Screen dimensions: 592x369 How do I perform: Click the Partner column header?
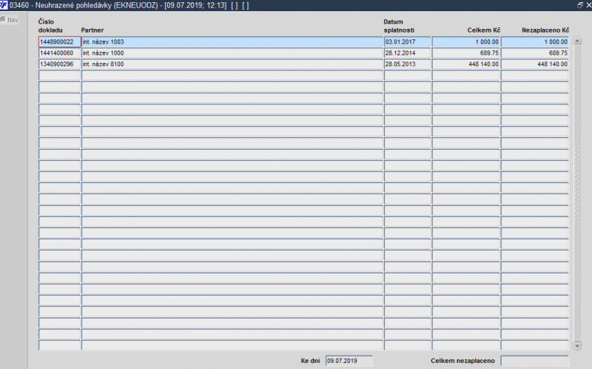click(92, 30)
